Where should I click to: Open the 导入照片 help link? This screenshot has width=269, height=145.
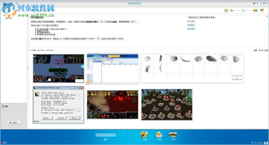click(x=191, y=21)
